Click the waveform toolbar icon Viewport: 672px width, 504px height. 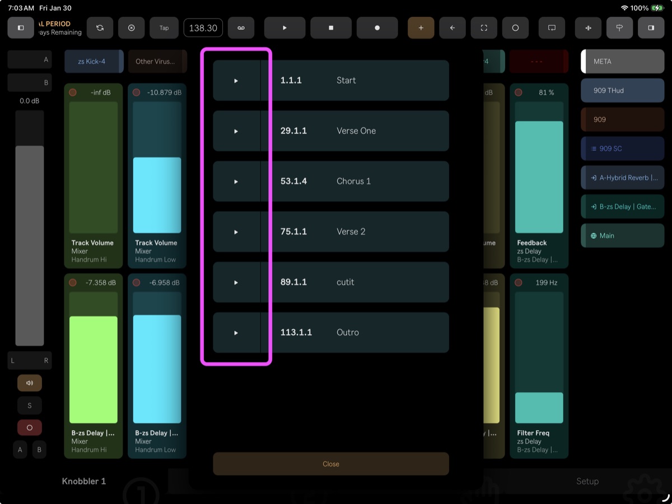[588, 27]
